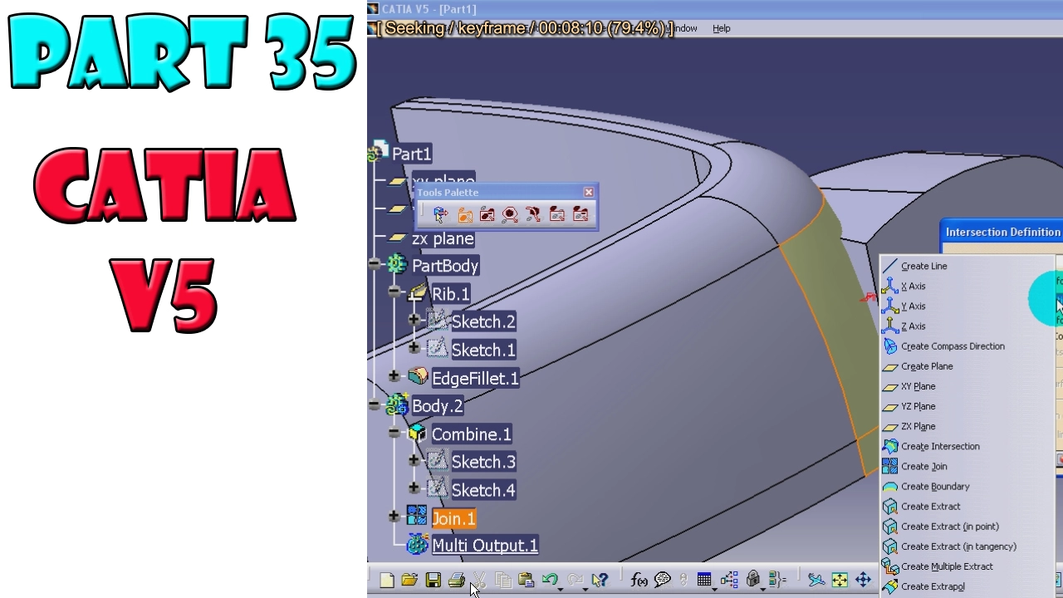Collapse the Rib.1 node

coord(394,292)
